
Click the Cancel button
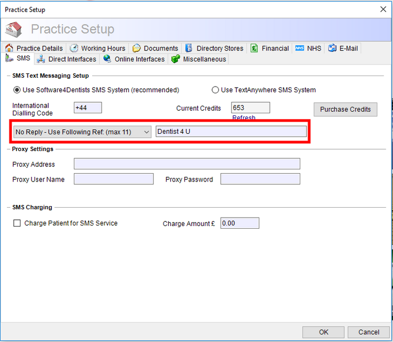click(368, 332)
